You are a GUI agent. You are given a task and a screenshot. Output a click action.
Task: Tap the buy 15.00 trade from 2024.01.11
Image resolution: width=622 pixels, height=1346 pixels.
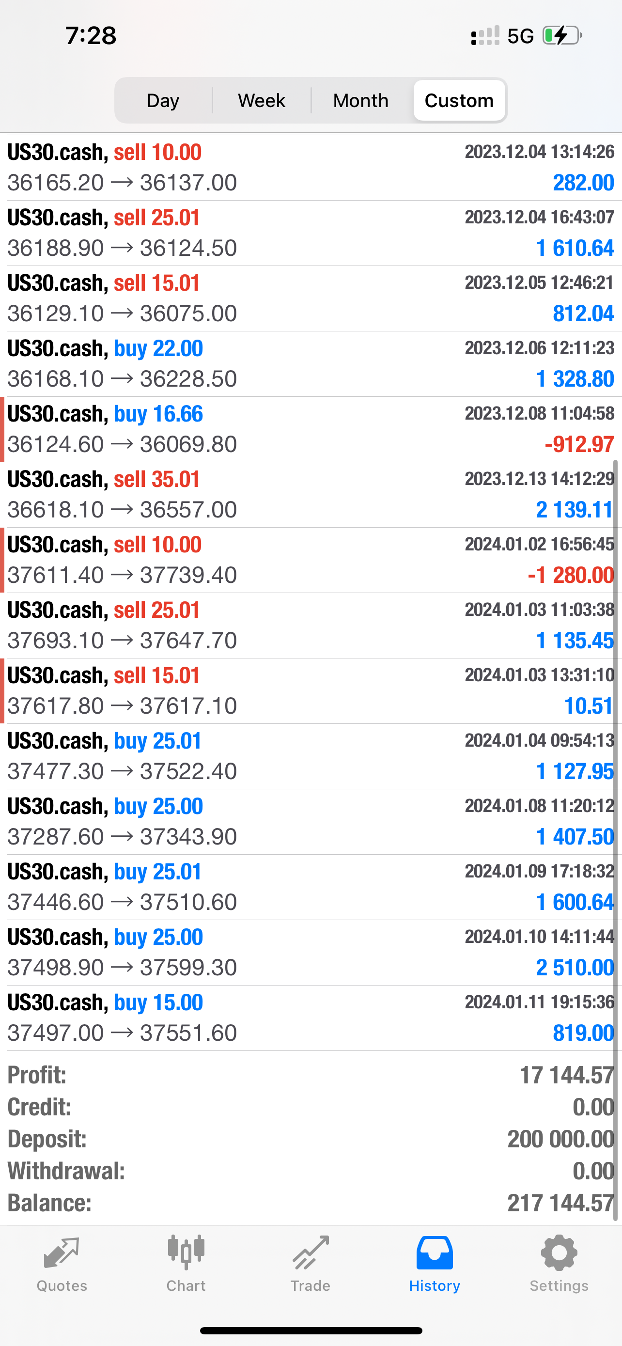pyautogui.click(x=311, y=1018)
